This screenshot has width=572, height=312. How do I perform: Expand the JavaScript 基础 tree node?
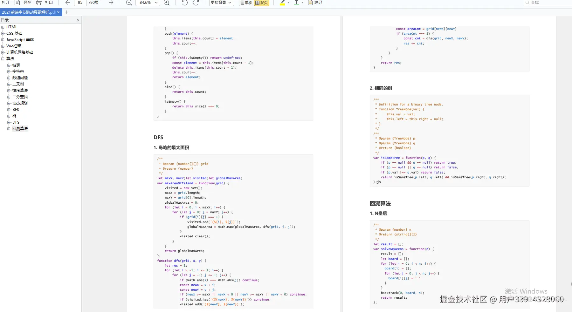3,40
